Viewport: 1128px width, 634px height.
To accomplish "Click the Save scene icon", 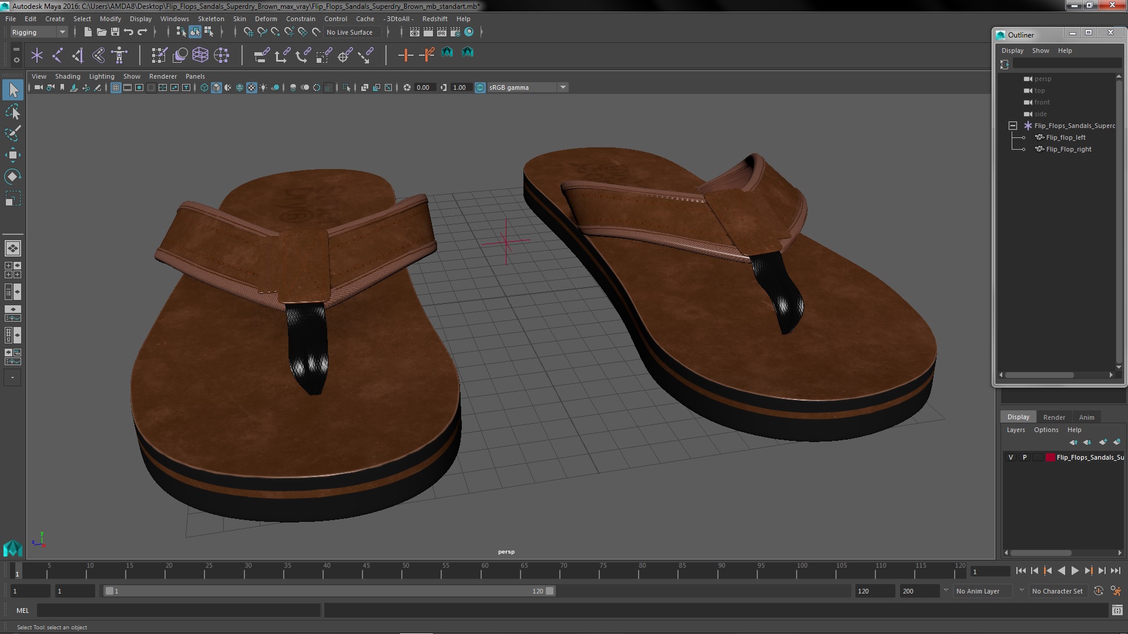I will coord(115,32).
